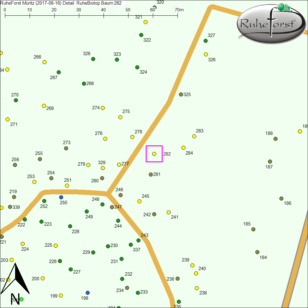
Task: Click the green tree marker 322
Action: pyautogui.click(x=141, y=35)
